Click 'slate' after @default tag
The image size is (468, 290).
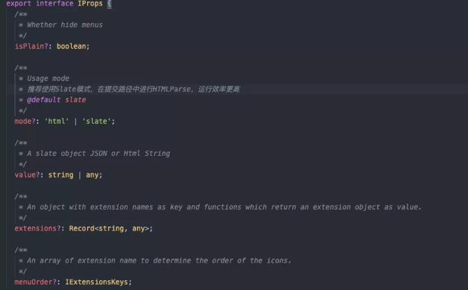[x=75, y=100]
